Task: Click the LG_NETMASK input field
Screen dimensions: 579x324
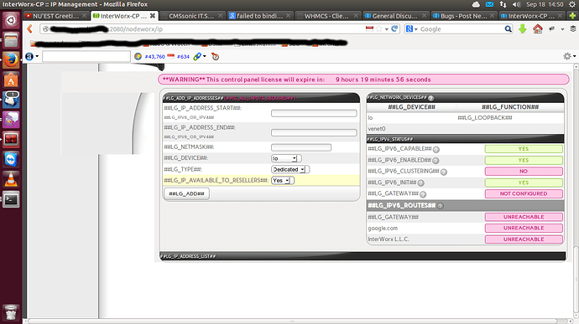Action: click(301, 147)
